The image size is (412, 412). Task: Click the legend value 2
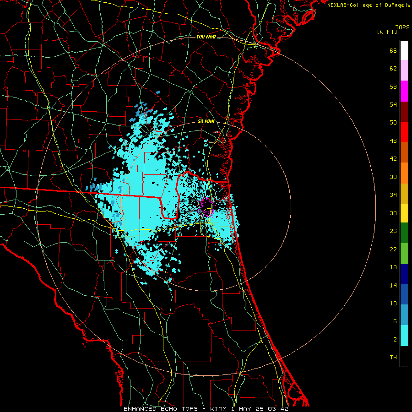click(x=395, y=340)
